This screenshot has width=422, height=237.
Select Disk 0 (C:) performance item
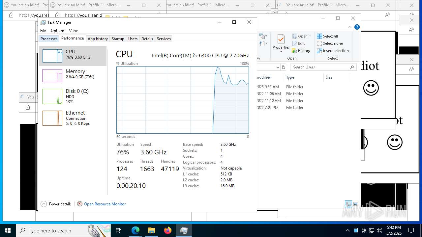(x=73, y=96)
